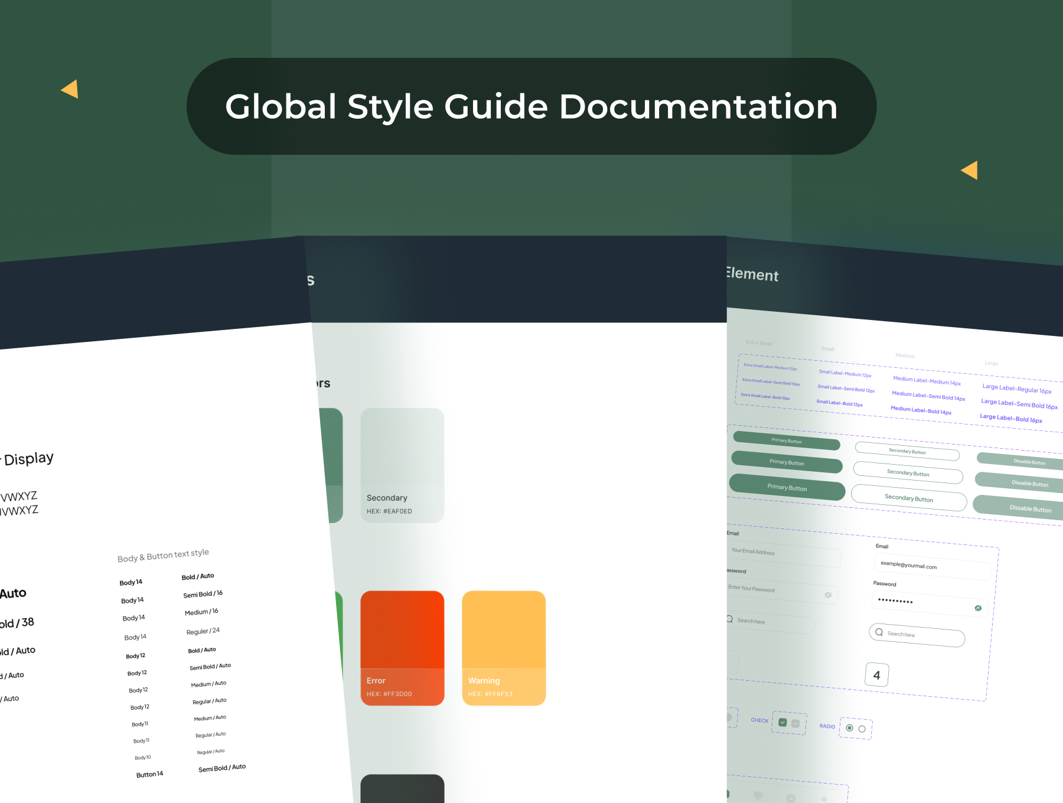Viewport: 1063px width, 803px height.
Task: Click the disabled gray checkbox next to CHECK
Action: point(795,724)
